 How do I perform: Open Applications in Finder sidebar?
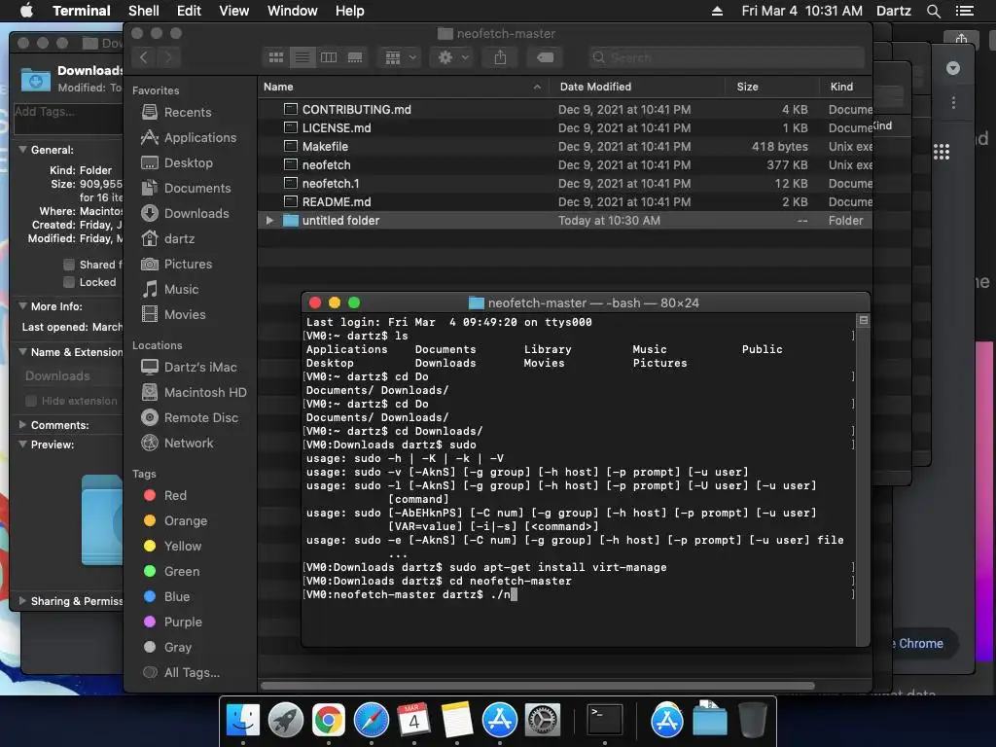coord(189,138)
